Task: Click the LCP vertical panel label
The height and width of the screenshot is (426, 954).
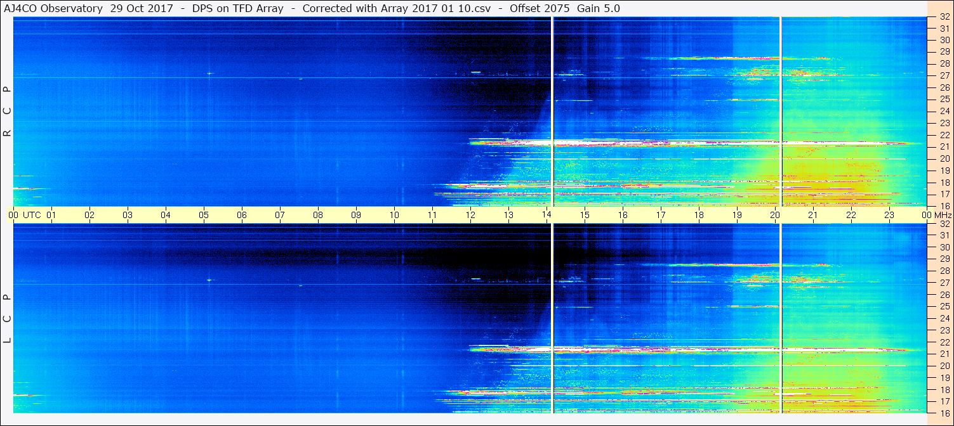Action: point(7,318)
